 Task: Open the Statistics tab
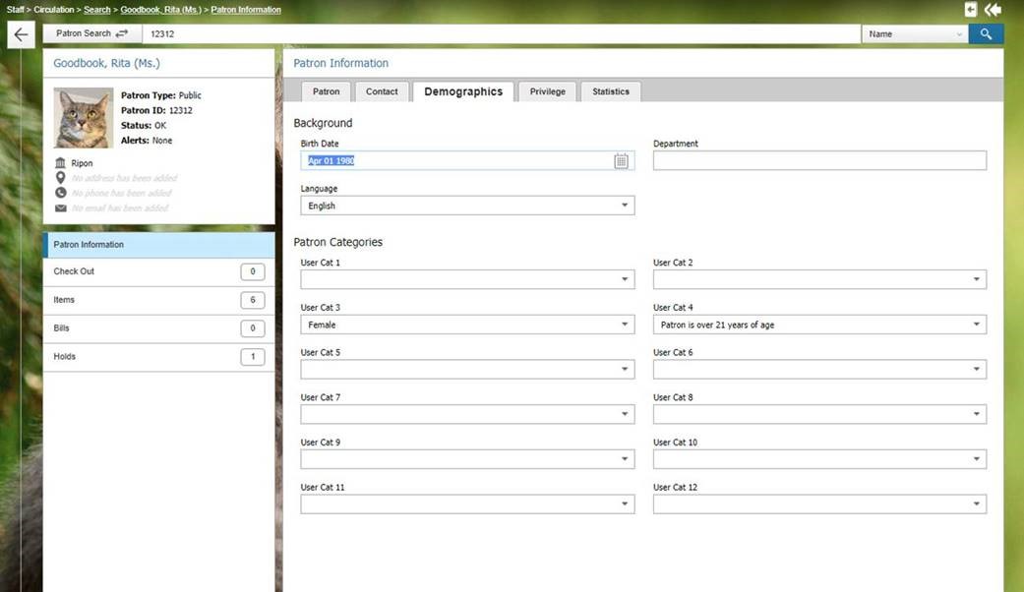click(610, 91)
